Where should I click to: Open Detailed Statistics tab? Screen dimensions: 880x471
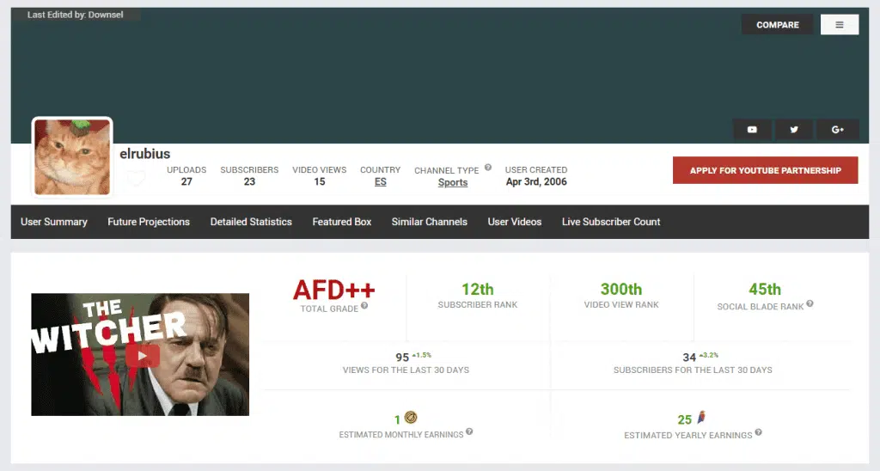251,222
